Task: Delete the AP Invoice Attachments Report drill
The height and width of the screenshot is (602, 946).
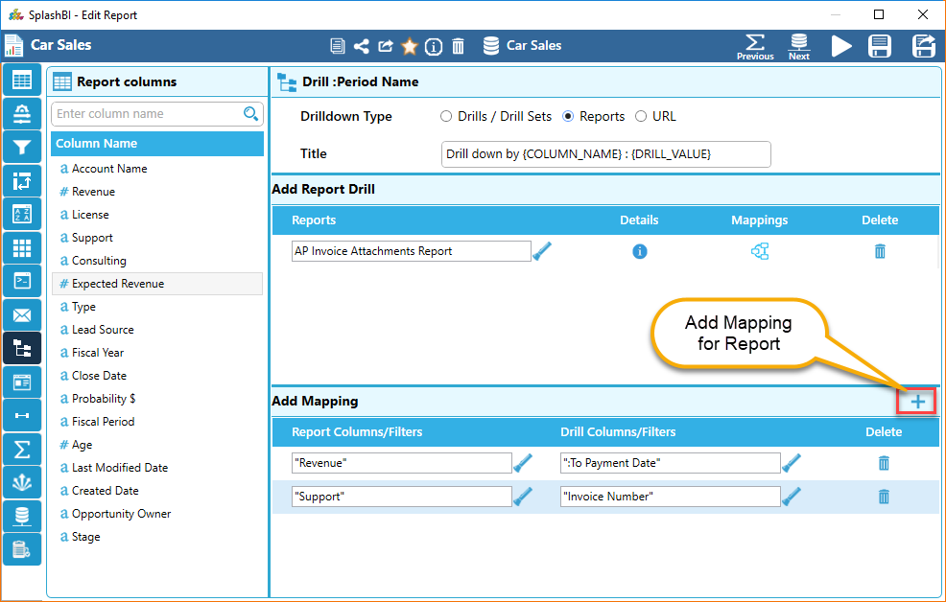Action: tap(880, 251)
